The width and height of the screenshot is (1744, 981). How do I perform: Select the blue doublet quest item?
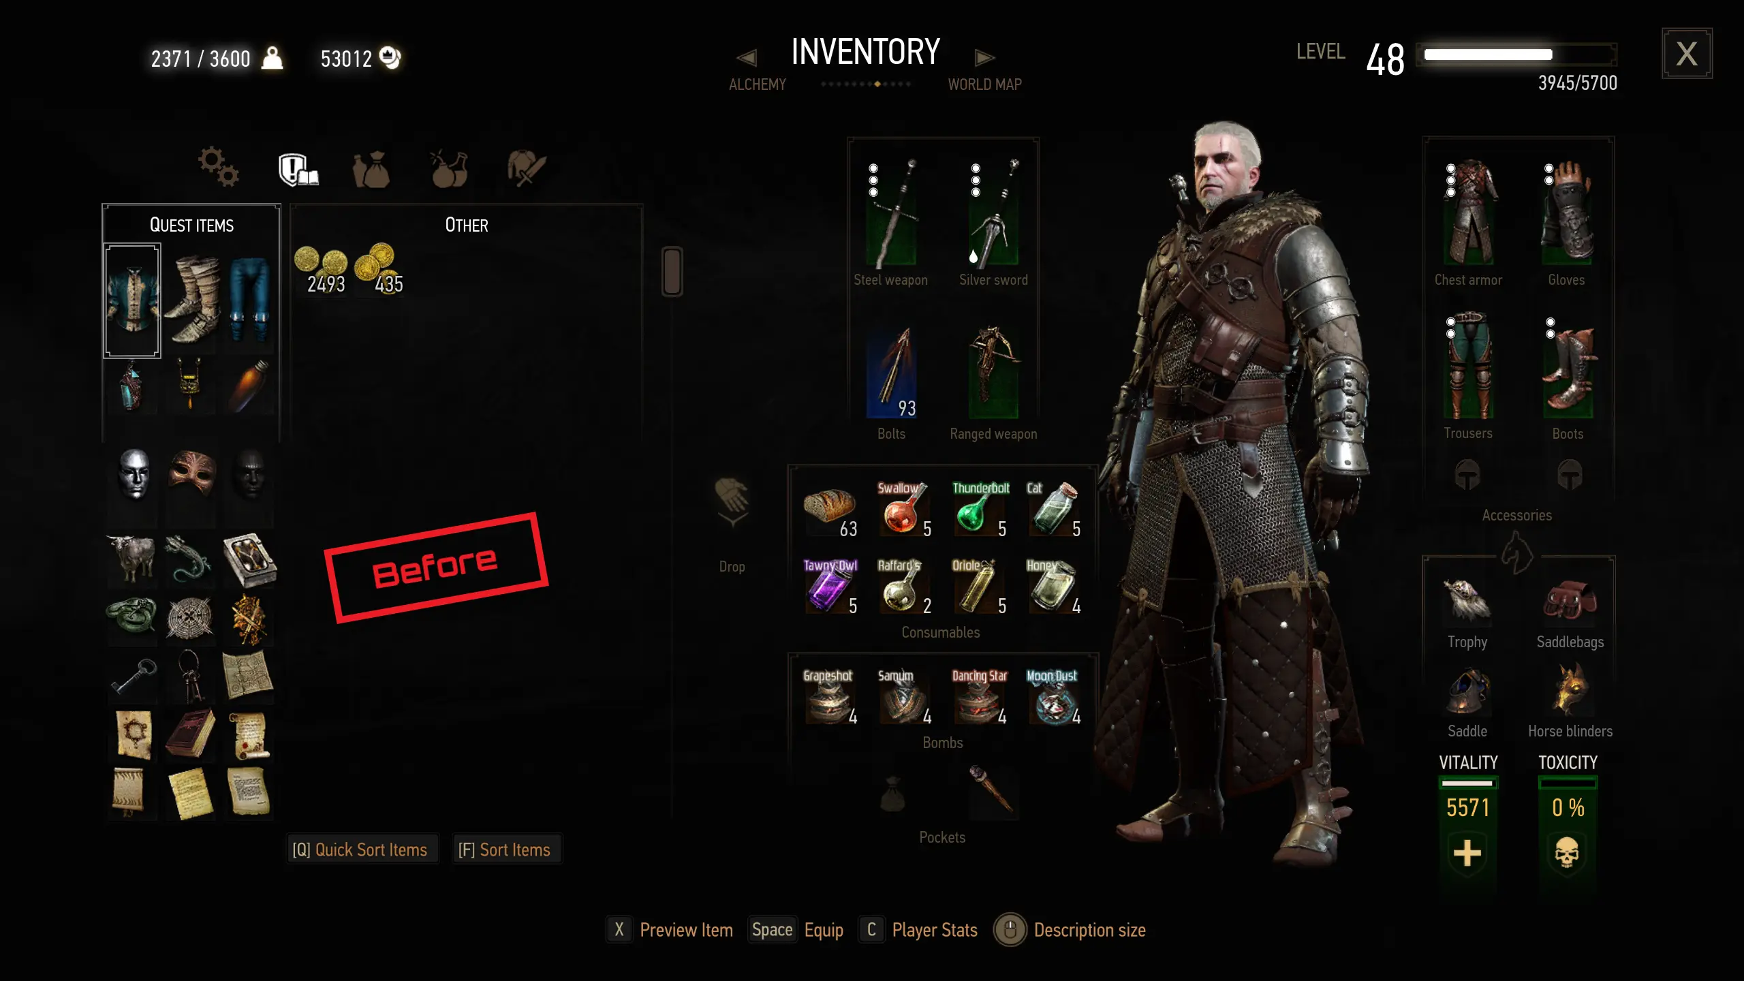click(132, 300)
